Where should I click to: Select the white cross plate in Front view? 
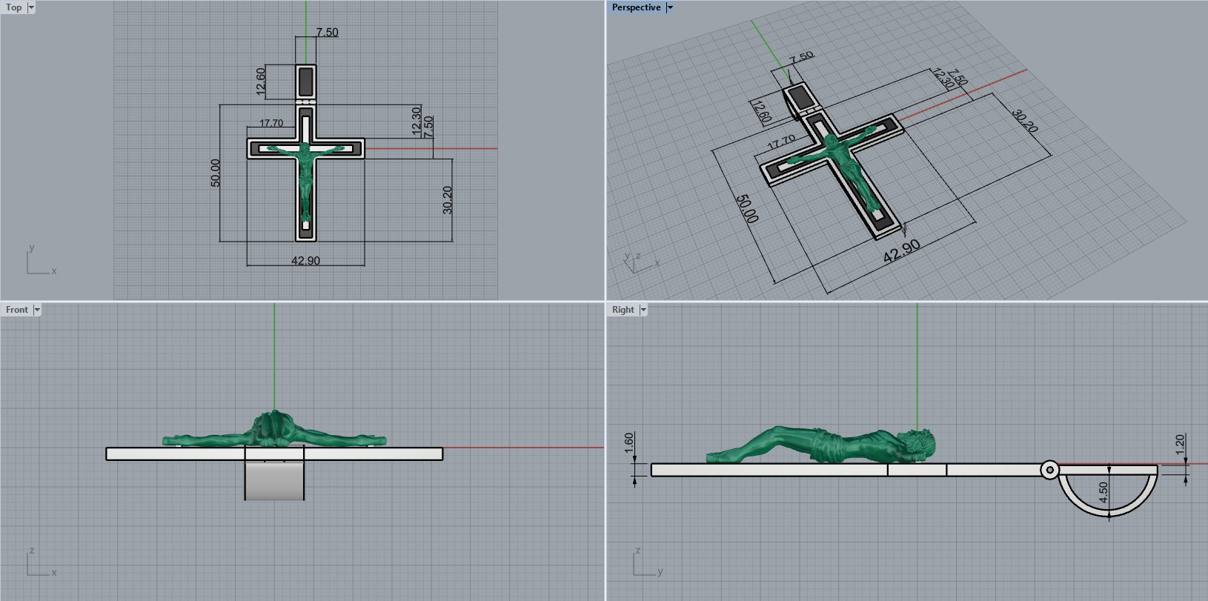tap(274, 454)
